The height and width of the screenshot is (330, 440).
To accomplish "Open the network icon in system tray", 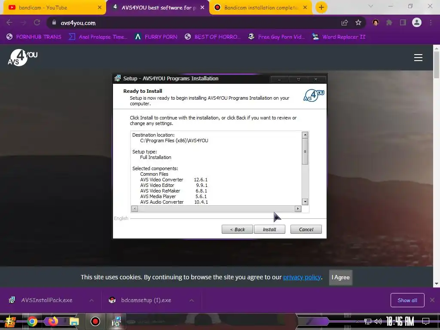I will (367, 321).
